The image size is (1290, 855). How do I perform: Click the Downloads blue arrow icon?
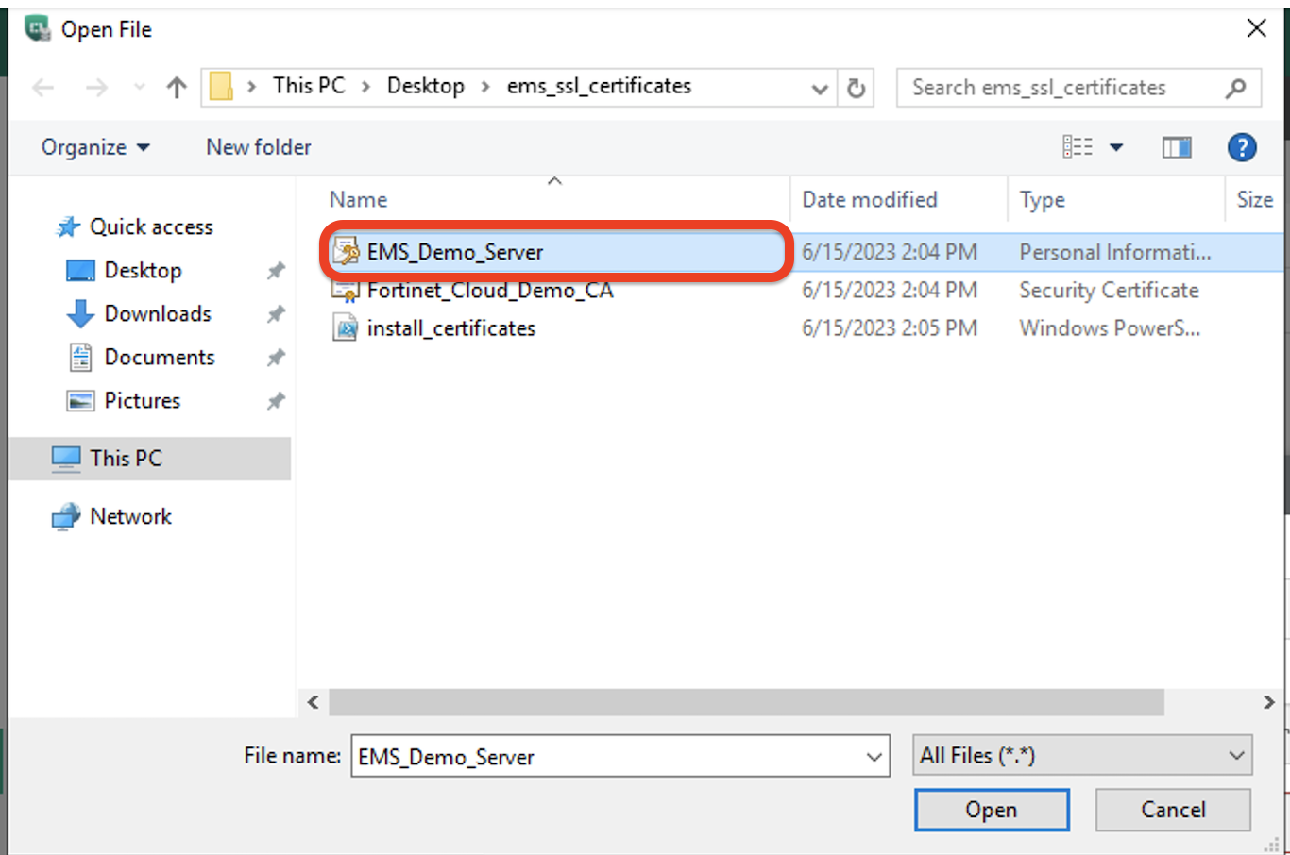pos(80,313)
